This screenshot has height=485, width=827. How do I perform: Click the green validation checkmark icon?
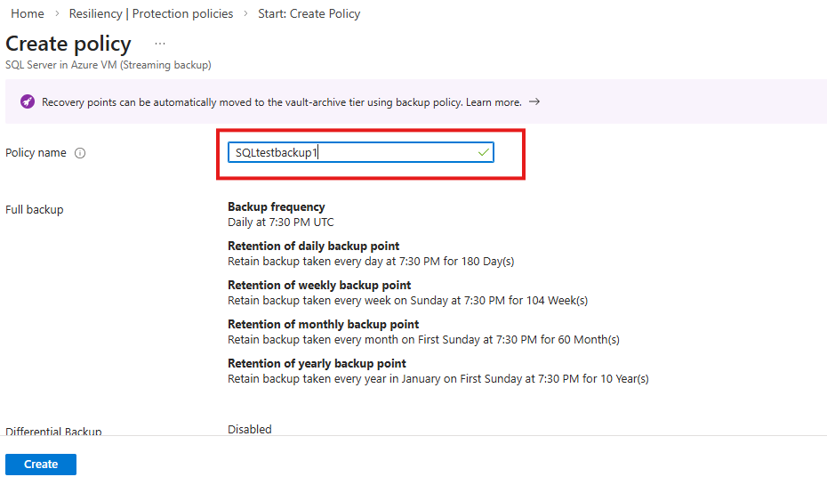(483, 153)
